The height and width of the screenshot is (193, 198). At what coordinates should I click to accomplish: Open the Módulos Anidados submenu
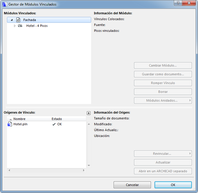click(163, 100)
